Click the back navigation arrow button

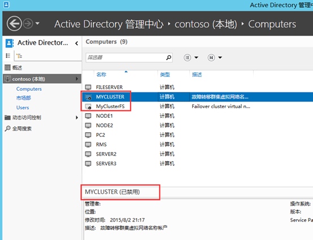pyautogui.click(x=14, y=24)
